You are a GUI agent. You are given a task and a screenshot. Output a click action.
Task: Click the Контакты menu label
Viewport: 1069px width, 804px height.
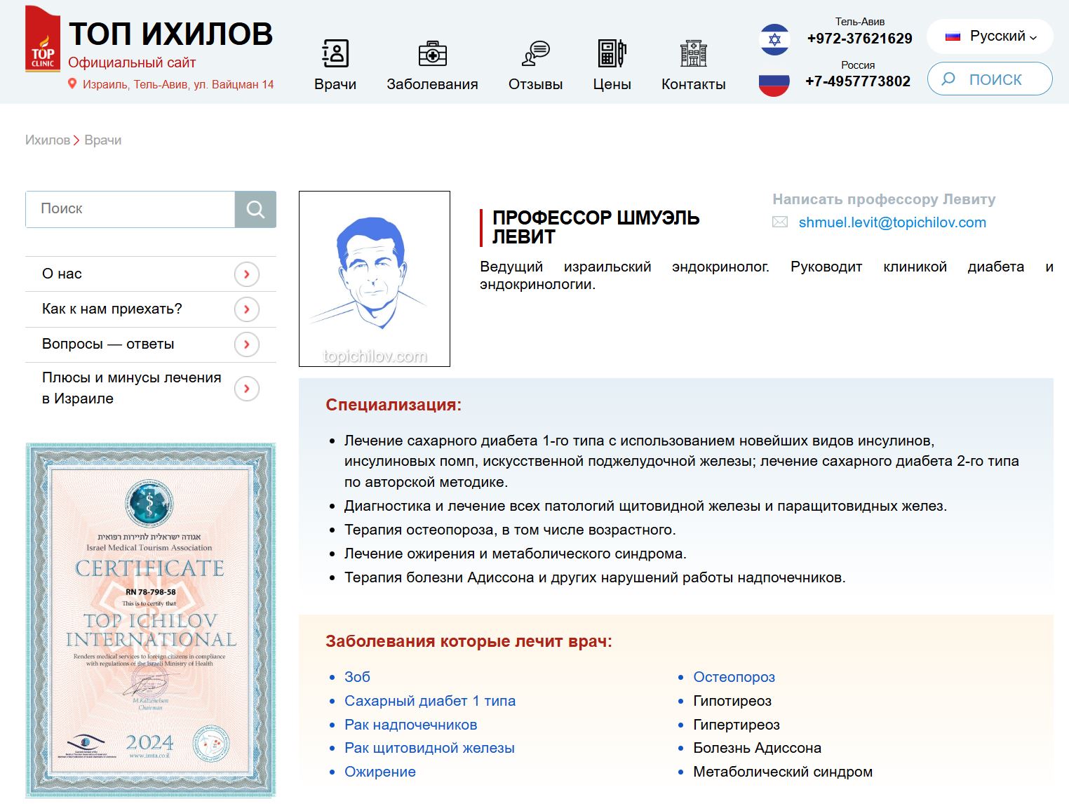click(693, 84)
